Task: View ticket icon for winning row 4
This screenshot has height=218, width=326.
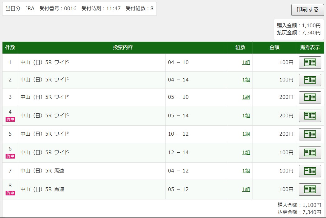Action: coord(310,116)
